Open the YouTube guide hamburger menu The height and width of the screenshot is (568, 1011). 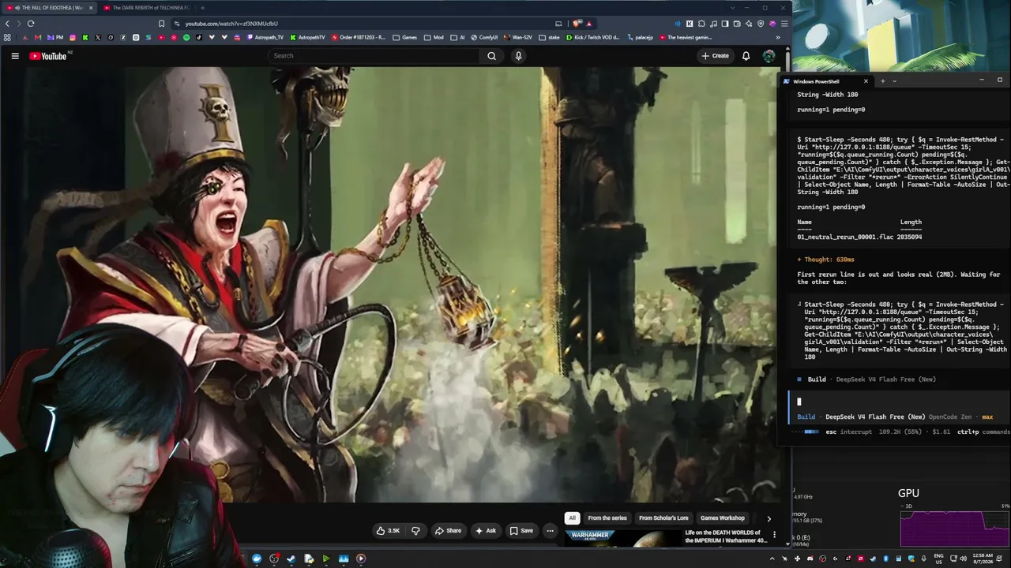pos(15,56)
